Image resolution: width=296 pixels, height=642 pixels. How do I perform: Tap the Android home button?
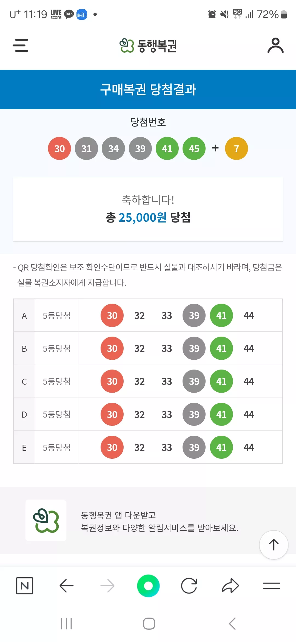pos(149,624)
